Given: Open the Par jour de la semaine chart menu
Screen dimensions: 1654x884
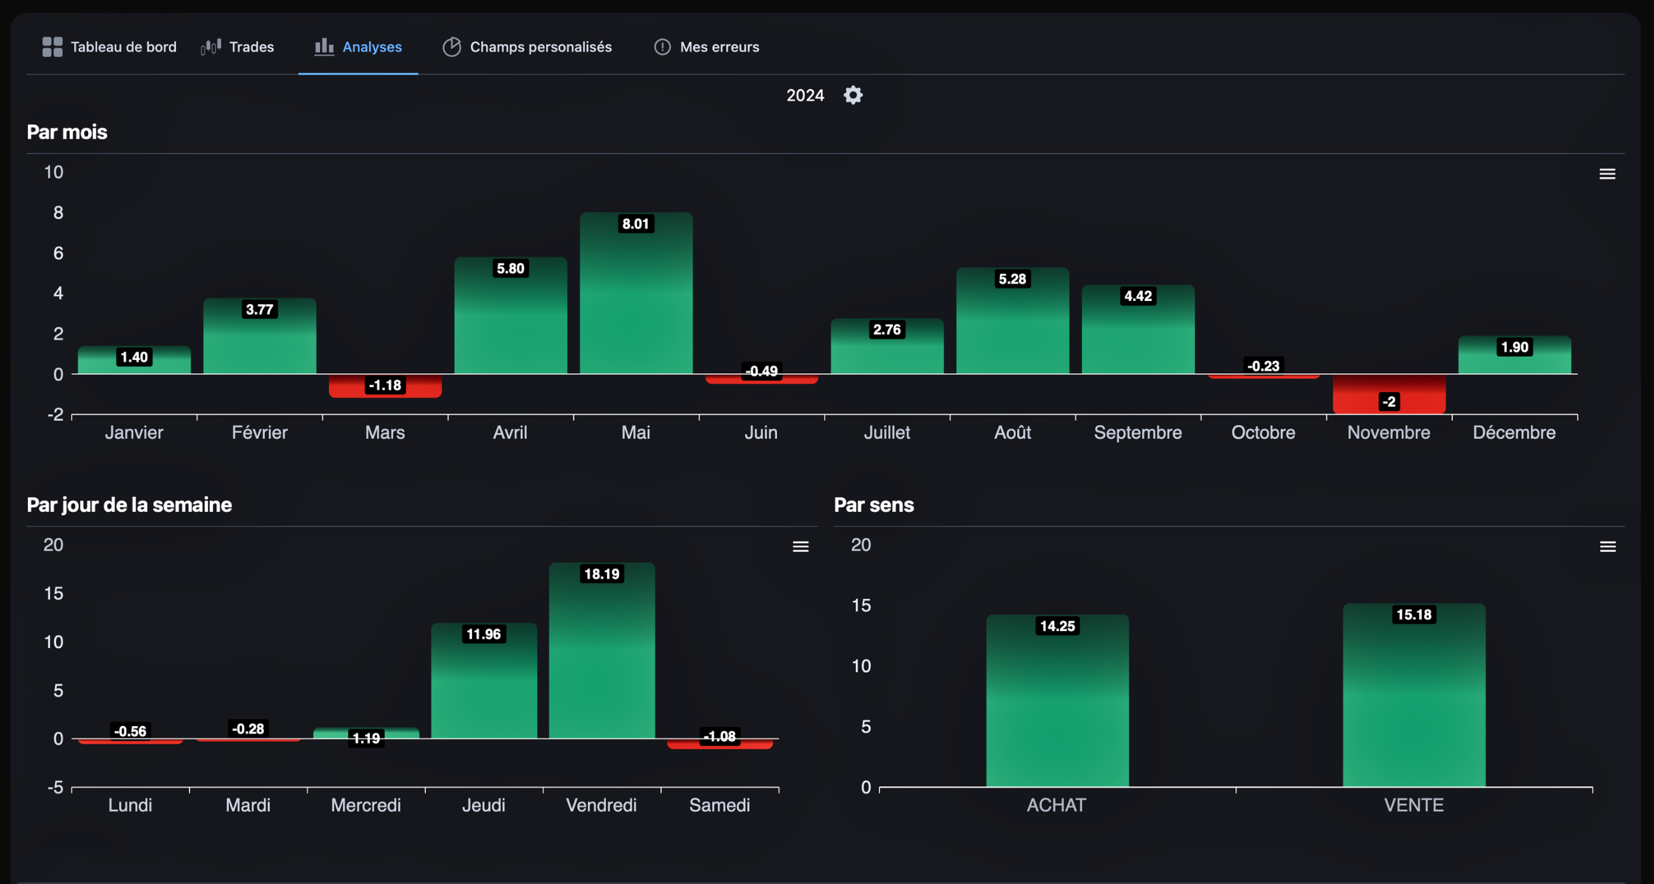Looking at the screenshot, I should pos(800,546).
